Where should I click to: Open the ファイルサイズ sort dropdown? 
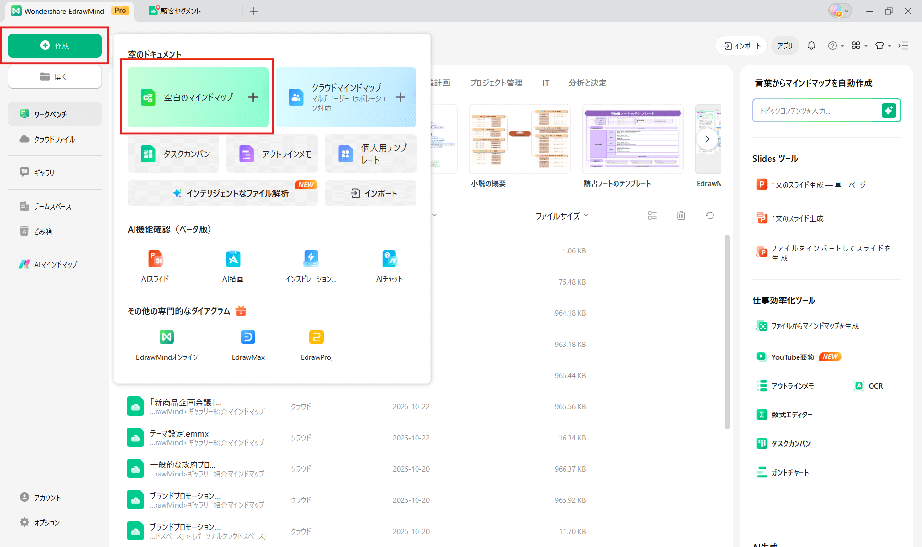(560, 215)
